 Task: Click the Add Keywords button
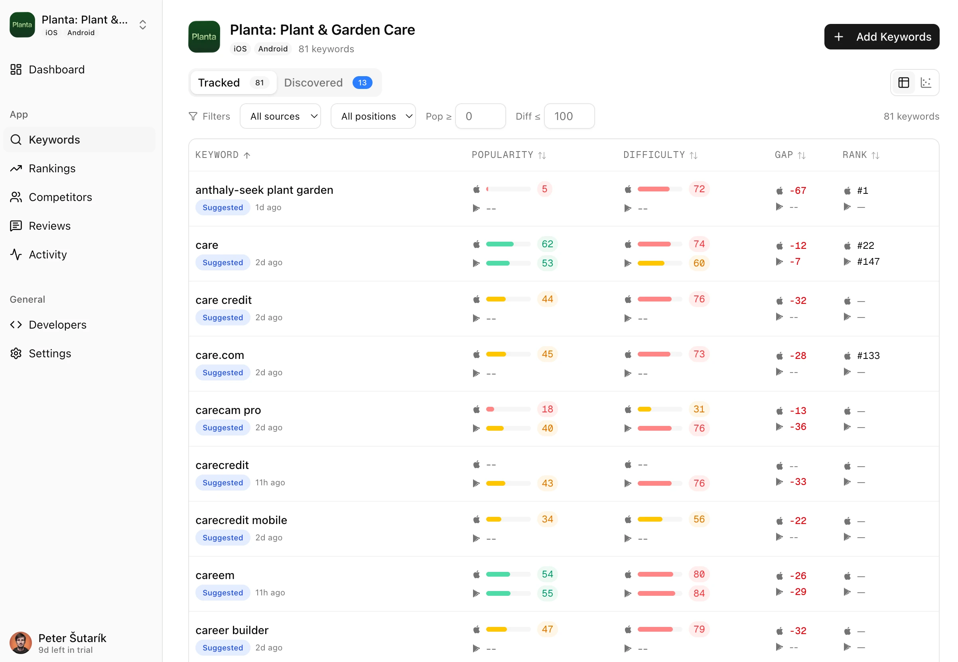(x=881, y=37)
